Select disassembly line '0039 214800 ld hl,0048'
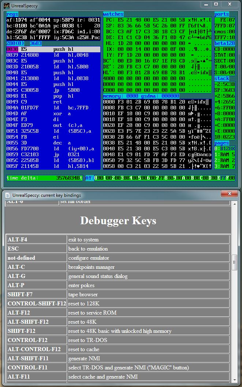Image resolution: width=242 pixels, height=387 pixels. [53, 55]
